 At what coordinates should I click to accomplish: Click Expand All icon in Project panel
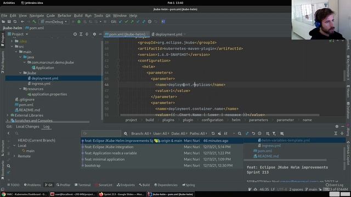81,34
